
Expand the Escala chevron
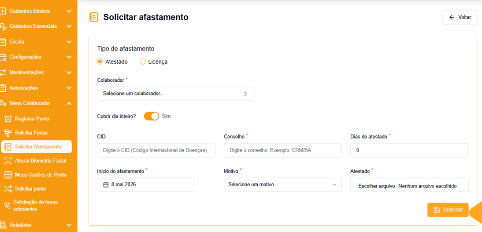coord(69,42)
